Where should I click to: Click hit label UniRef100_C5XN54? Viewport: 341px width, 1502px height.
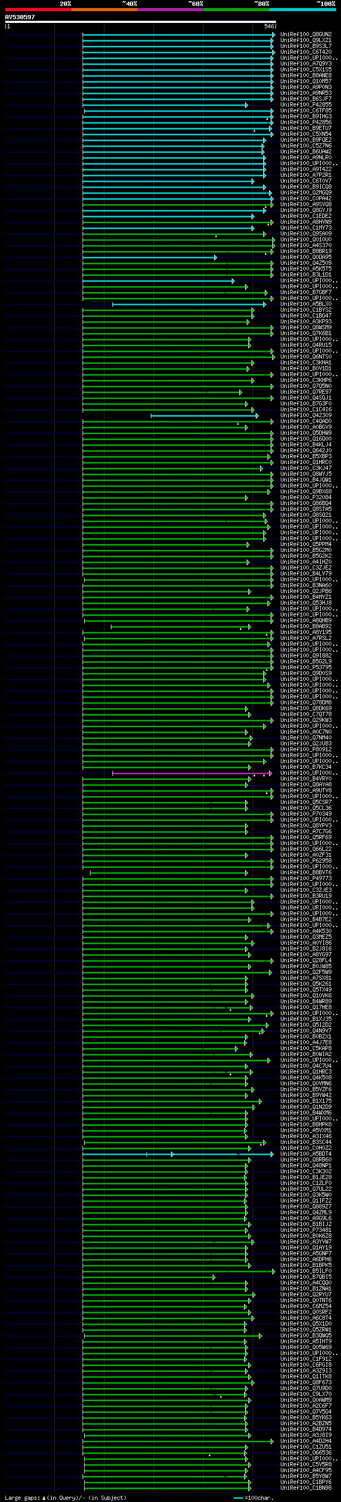306,134
